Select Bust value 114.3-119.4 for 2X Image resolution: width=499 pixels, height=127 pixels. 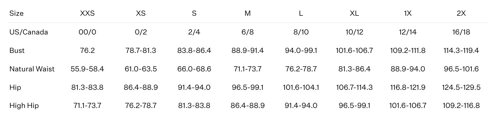[x=461, y=50]
